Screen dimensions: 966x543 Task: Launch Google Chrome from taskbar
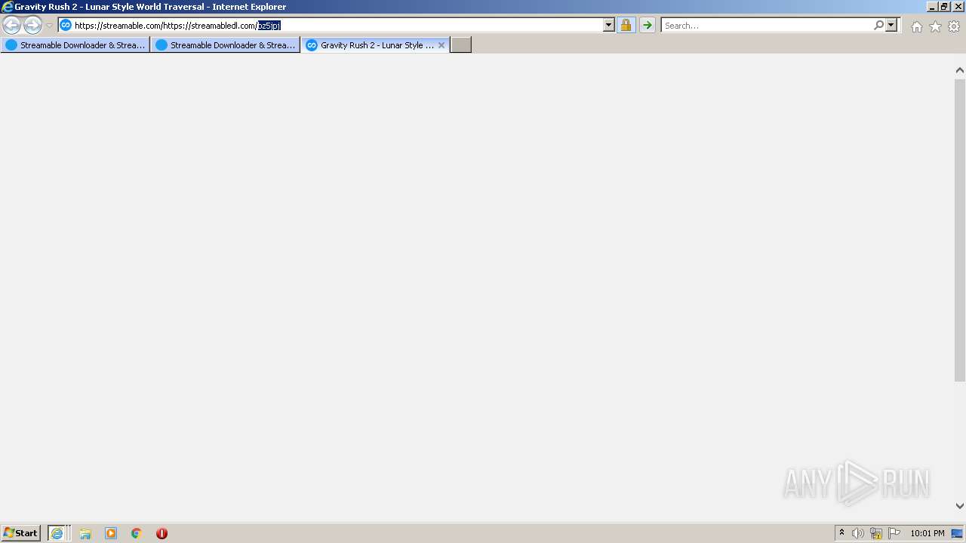[137, 533]
